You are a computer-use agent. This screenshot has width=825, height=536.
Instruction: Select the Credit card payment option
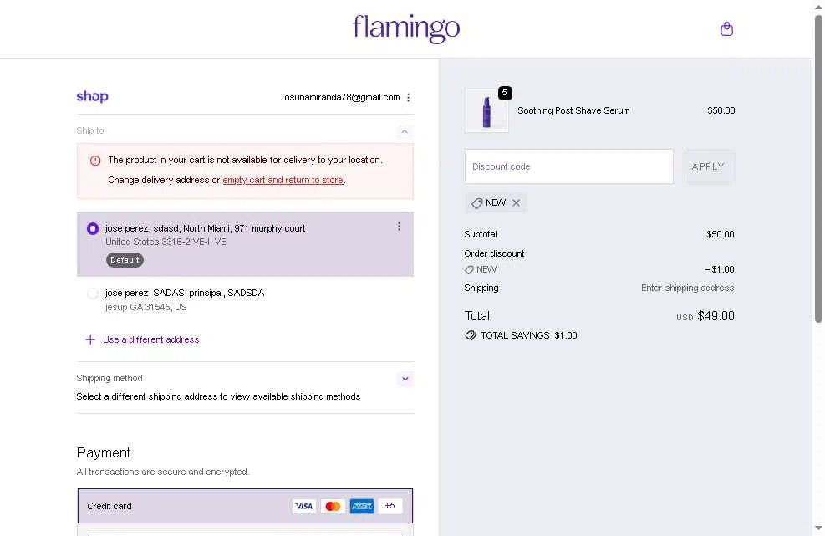[x=245, y=506]
